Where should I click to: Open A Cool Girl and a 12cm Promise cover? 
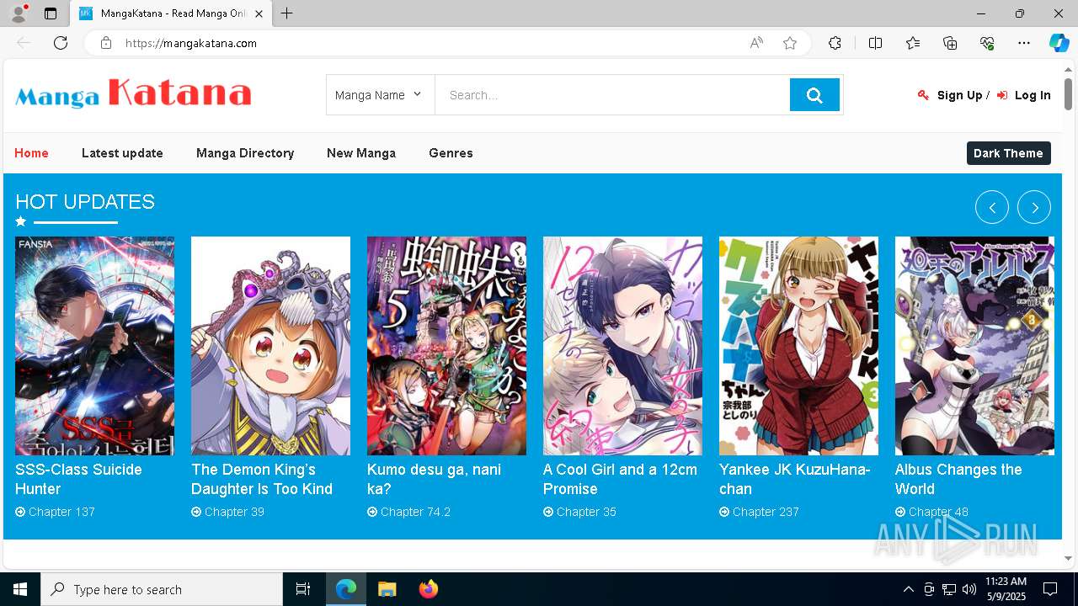(x=622, y=346)
